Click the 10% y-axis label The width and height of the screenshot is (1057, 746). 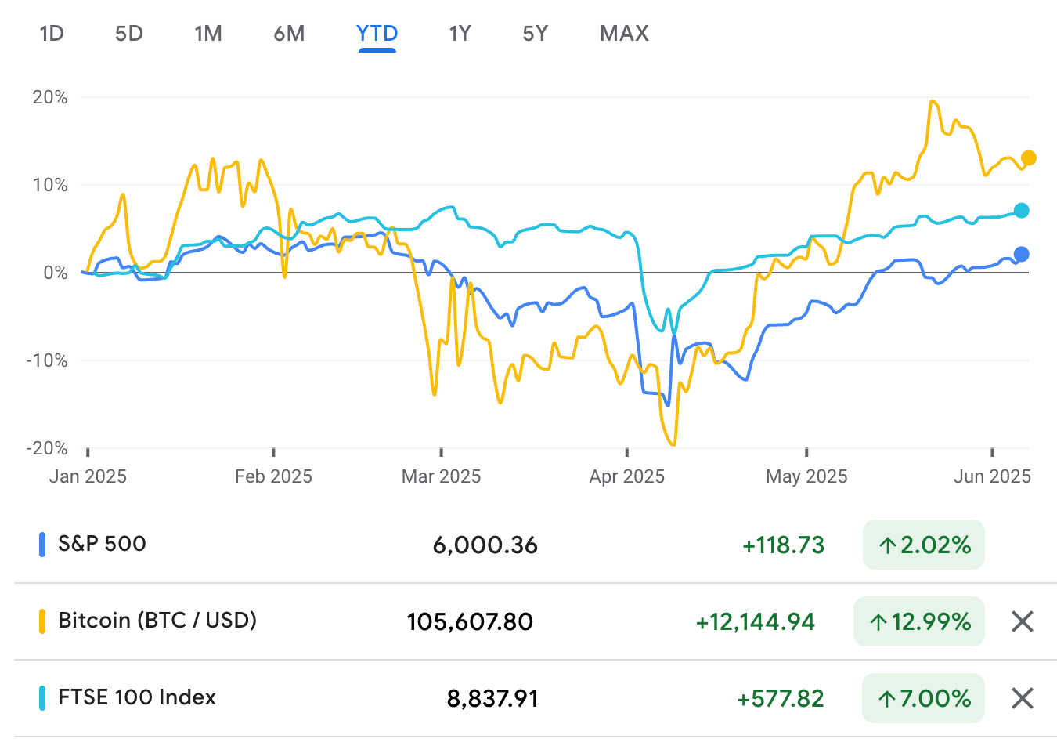(50, 186)
